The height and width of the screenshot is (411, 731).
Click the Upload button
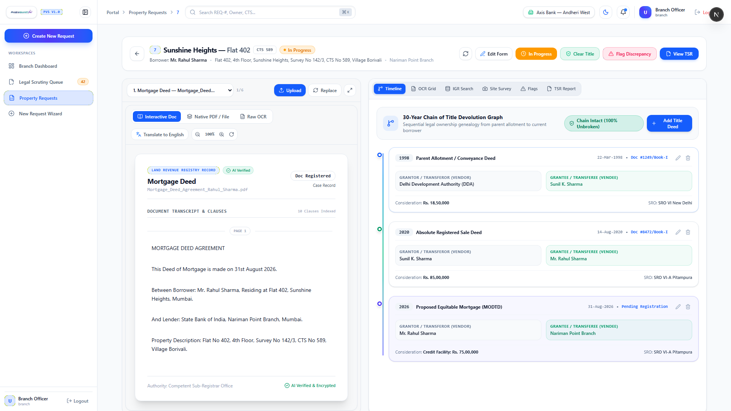click(x=290, y=90)
